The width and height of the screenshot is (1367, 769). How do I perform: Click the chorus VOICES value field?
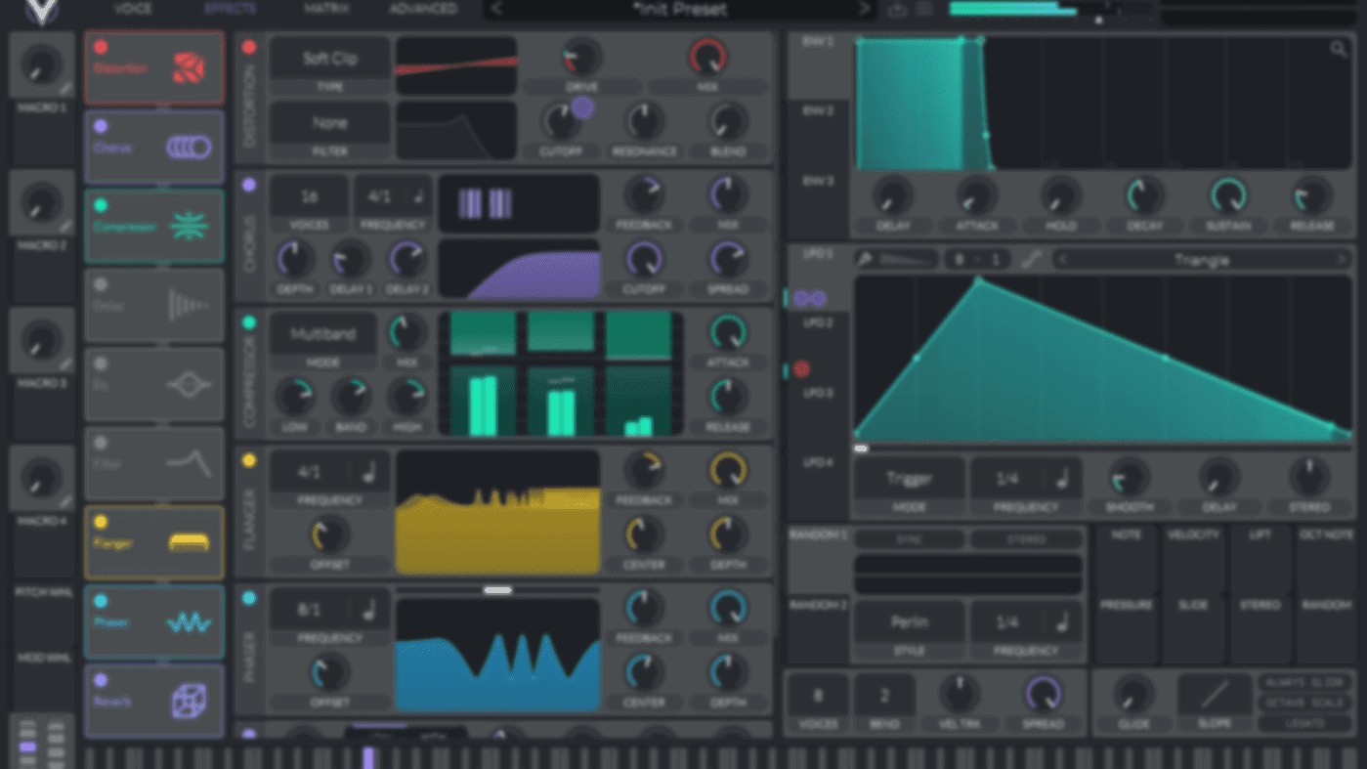(309, 196)
